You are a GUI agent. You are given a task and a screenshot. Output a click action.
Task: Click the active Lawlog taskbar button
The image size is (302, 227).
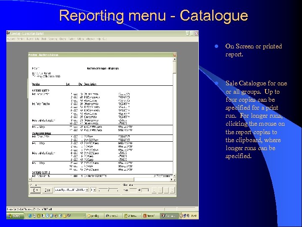coord(169,216)
